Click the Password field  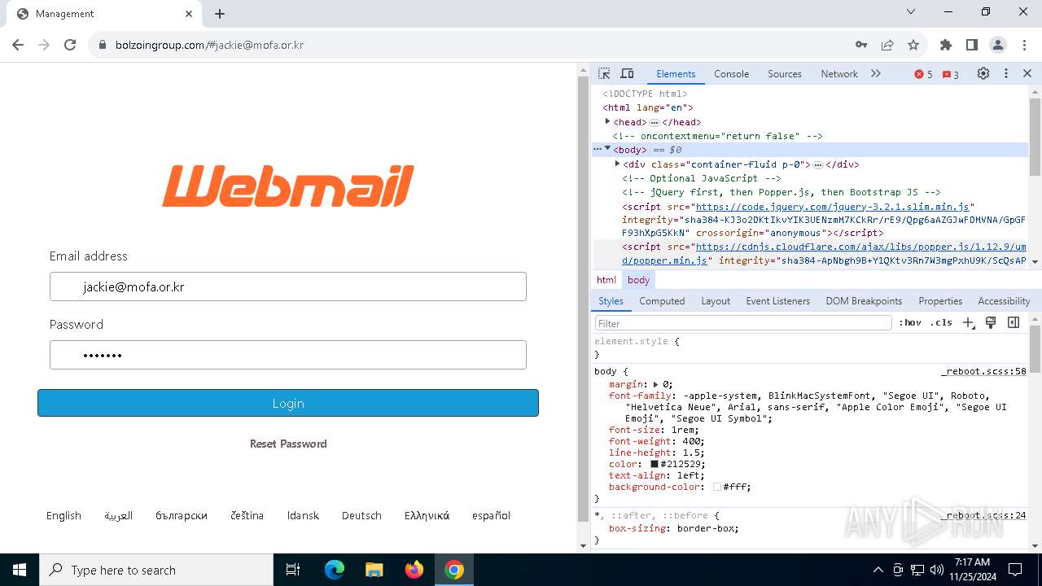tap(288, 355)
